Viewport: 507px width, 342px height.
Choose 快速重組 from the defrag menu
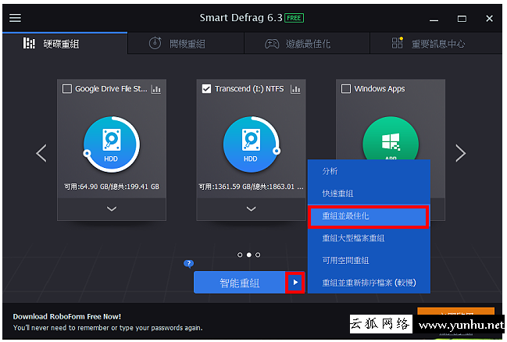click(x=369, y=194)
